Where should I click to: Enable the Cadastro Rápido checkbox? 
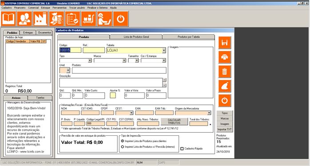(x=182, y=149)
